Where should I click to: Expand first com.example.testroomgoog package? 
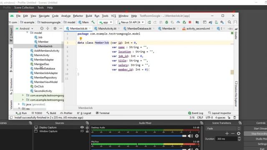tap(23, 95)
